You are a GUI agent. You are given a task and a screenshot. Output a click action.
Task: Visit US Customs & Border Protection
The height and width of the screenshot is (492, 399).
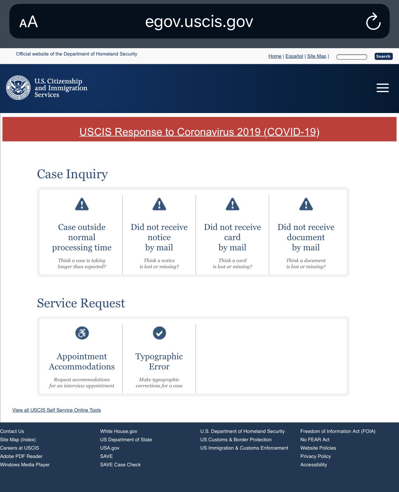click(x=236, y=440)
